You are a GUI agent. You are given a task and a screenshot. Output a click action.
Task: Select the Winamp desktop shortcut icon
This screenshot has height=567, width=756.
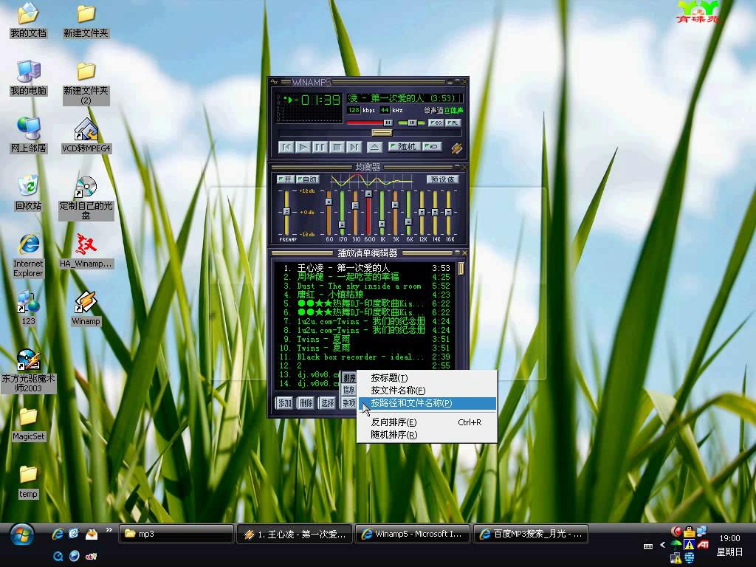coord(86,308)
